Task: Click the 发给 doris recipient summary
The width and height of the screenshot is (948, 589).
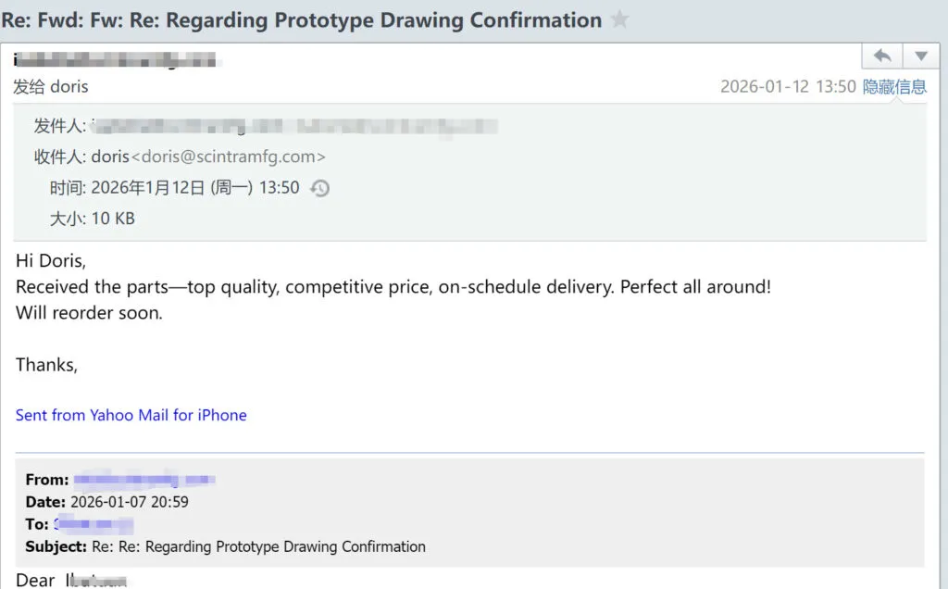Action: [51, 86]
